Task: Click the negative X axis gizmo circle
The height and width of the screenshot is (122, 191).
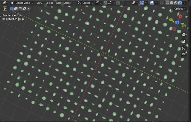Action: (174, 29)
